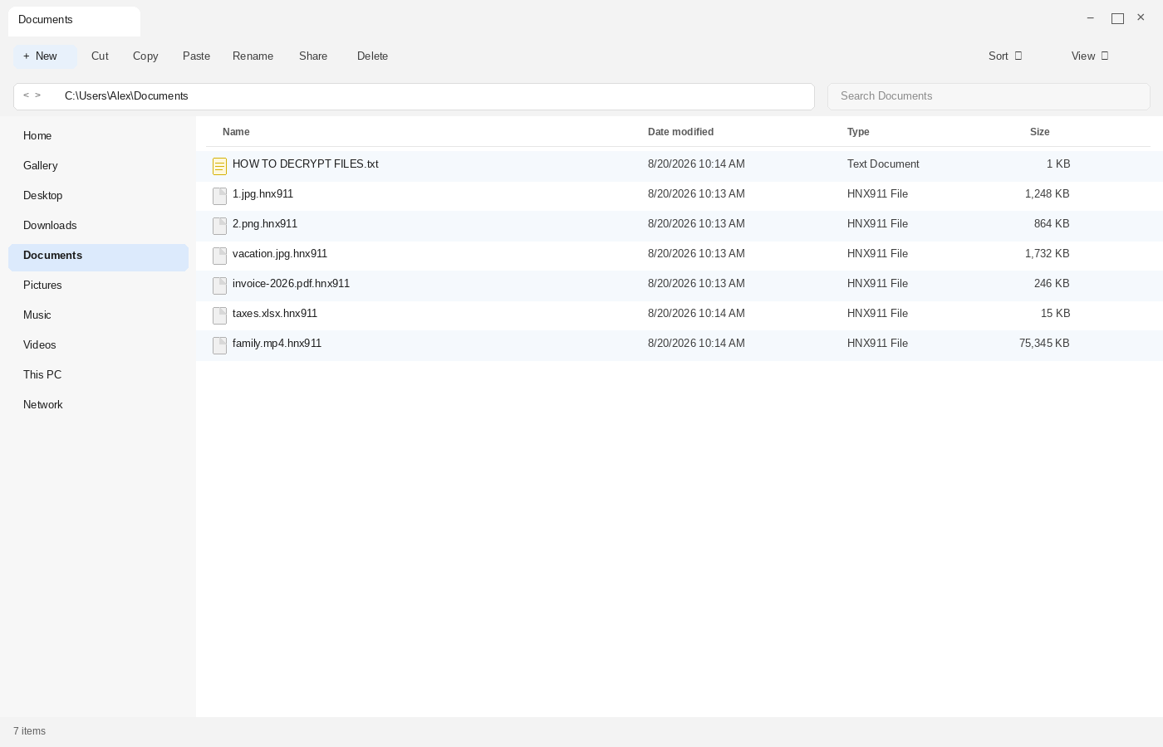This screenshot has width=1163, height=747.
Task: Click Delete in the toolbar
Action: [x=372, y=56]
